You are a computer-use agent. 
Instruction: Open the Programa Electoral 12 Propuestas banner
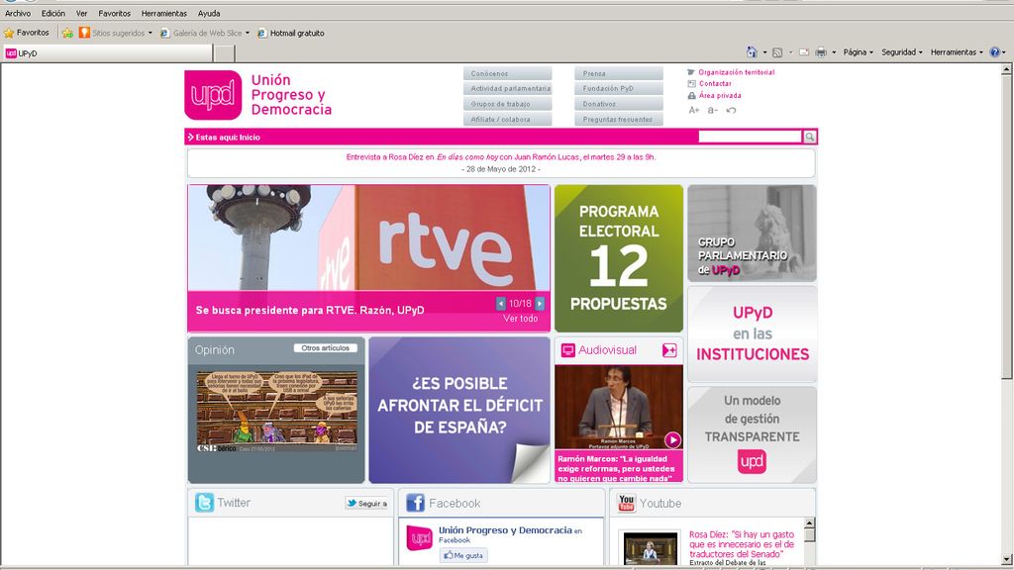(x=619, y=258)
